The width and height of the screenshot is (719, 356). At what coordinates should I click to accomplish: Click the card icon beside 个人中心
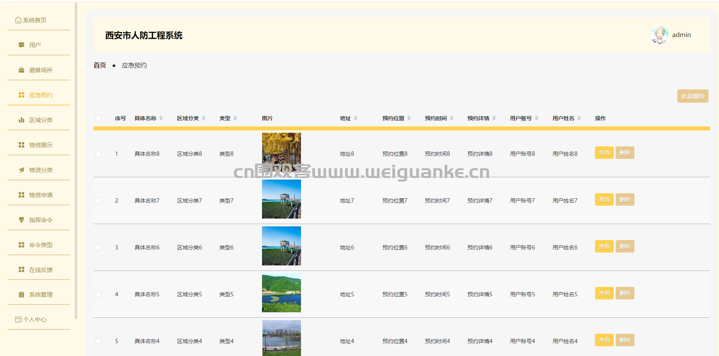click(18, 320)
